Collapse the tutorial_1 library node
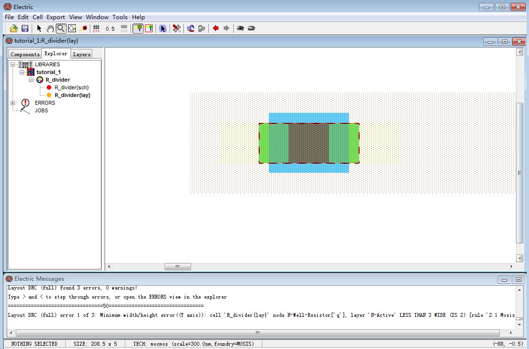The height and width of the screenshot is (349, 529). tap(22, 72)
